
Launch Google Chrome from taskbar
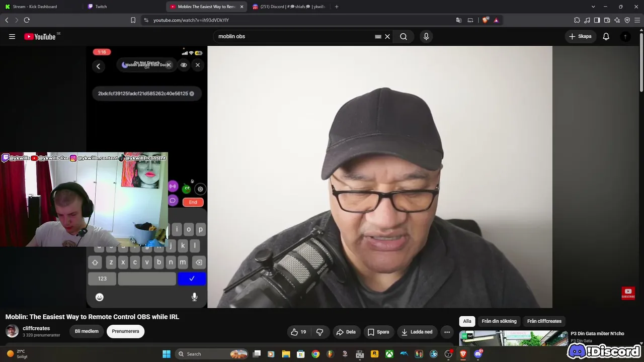tap(315, 354)
